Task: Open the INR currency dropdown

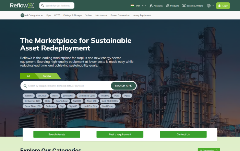Action: 141,6
